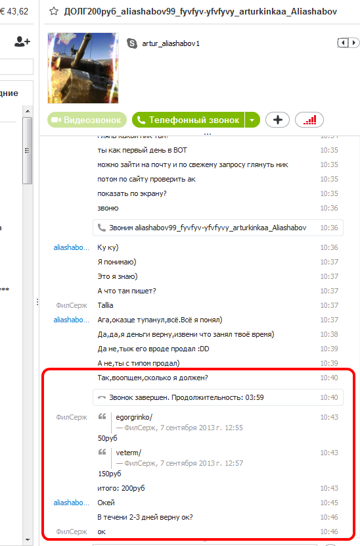Select message "50руб"
Image resolution: width=360 pixels, height=546 pixels.
[x=108, y=438]
